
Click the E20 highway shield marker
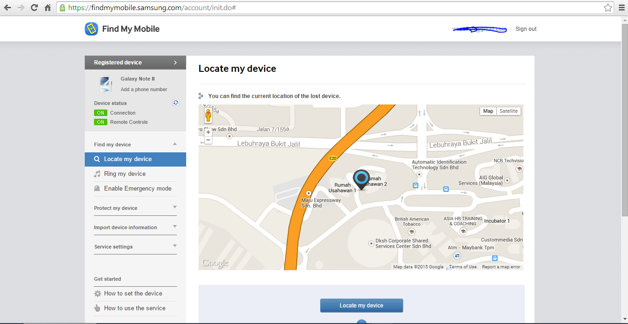[x=333, y=158]
